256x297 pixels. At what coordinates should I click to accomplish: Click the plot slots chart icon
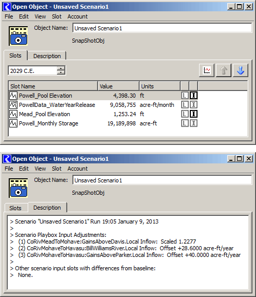(207, 70)
